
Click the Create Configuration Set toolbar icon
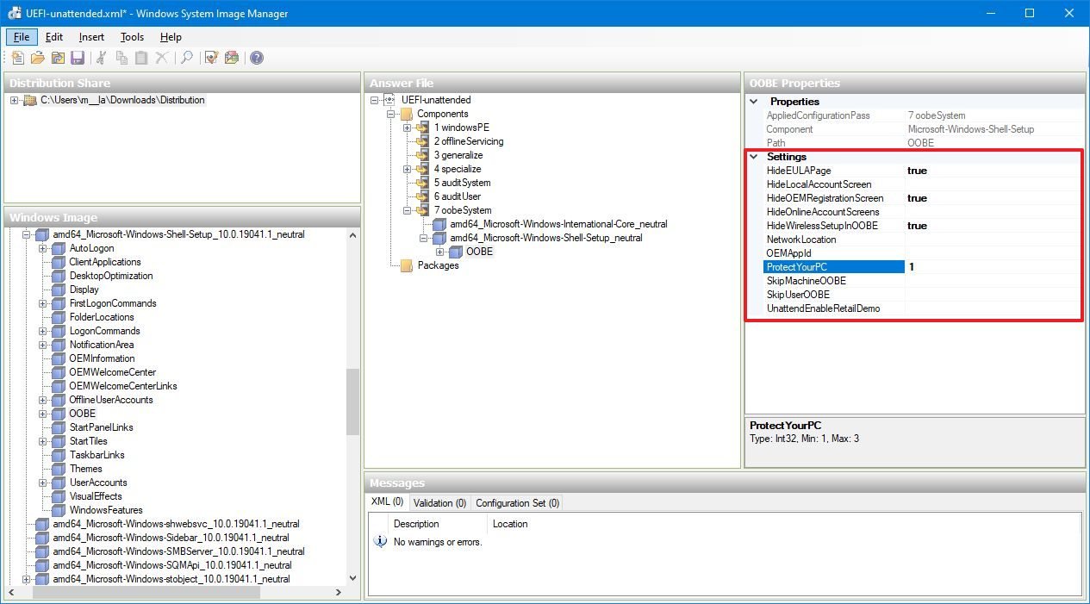click(x=232, y=58)
